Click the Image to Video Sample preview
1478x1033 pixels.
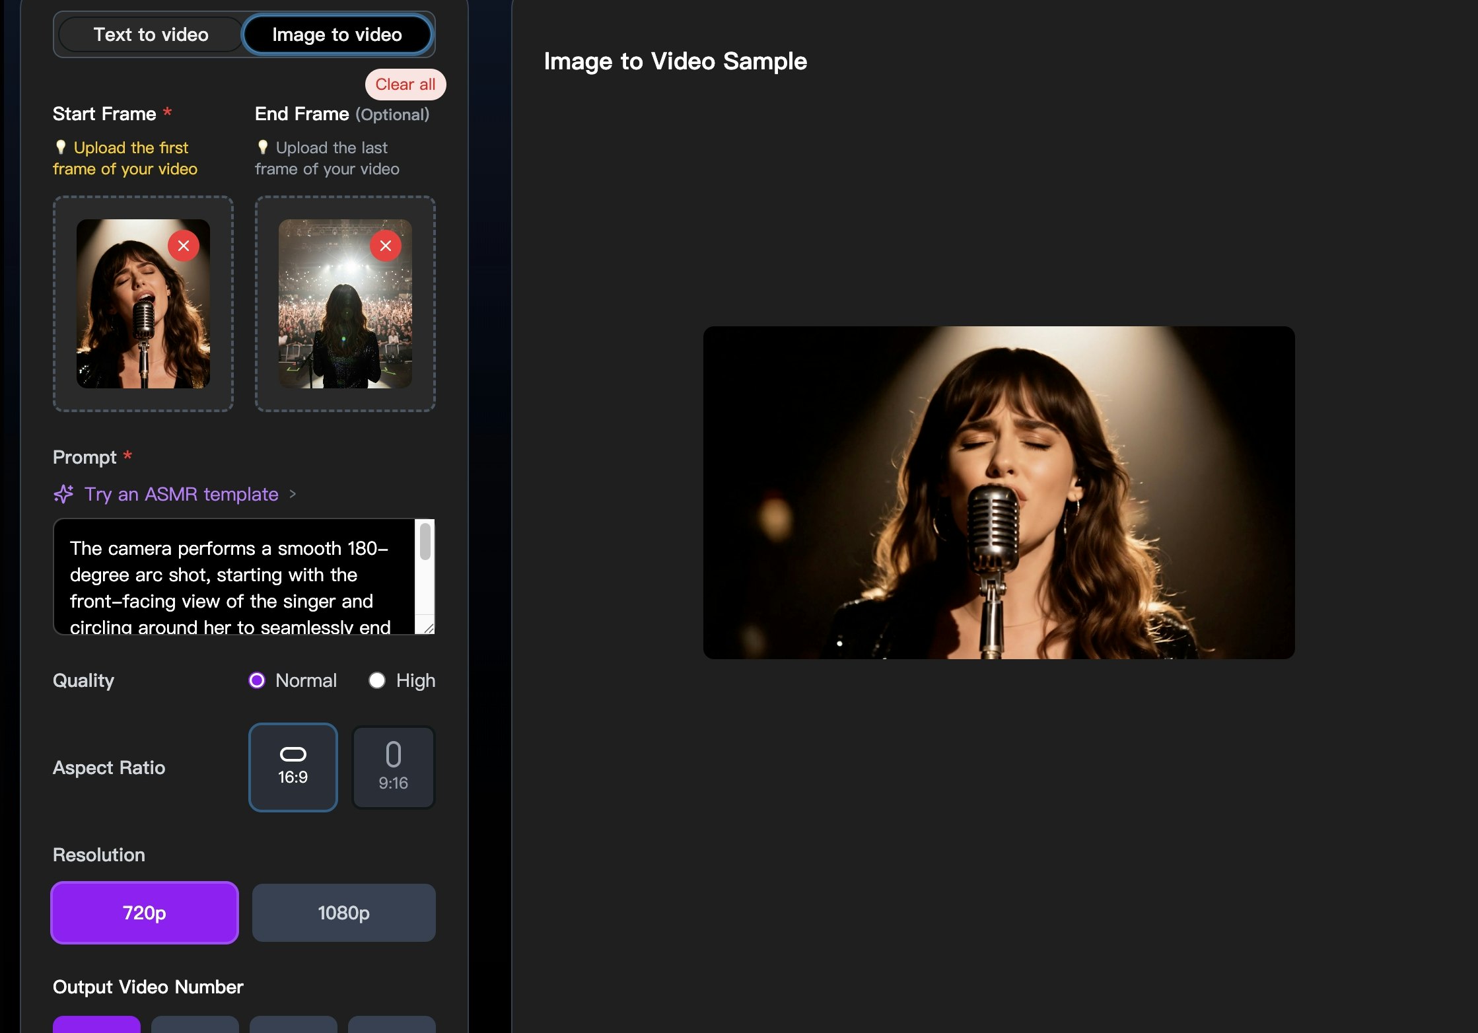(x=999, y=492)
